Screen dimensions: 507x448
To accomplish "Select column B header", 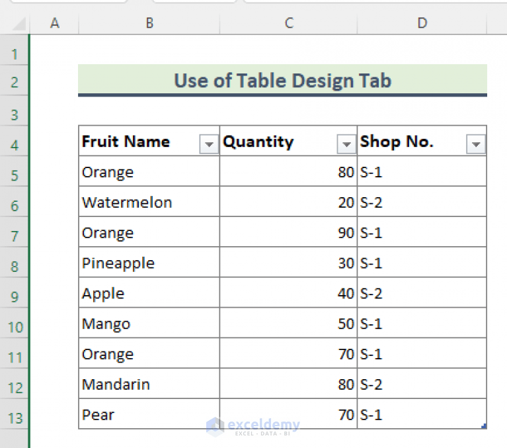I will pos(149,23).
